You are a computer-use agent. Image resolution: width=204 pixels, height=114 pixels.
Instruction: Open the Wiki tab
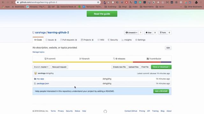[101, 40]
